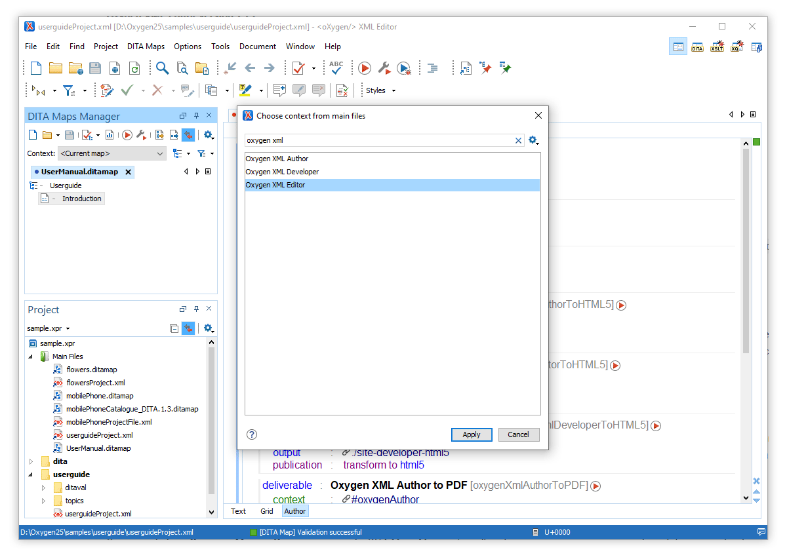The width and height of the screenshot is (787, 557).
Task: Toggle Link with Editor in DITA Maps Manager
Action: pos(188,135)
